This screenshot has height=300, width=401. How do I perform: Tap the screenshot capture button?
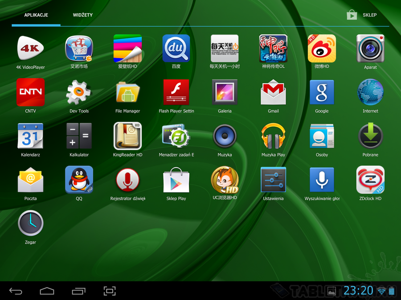[110, 291]
